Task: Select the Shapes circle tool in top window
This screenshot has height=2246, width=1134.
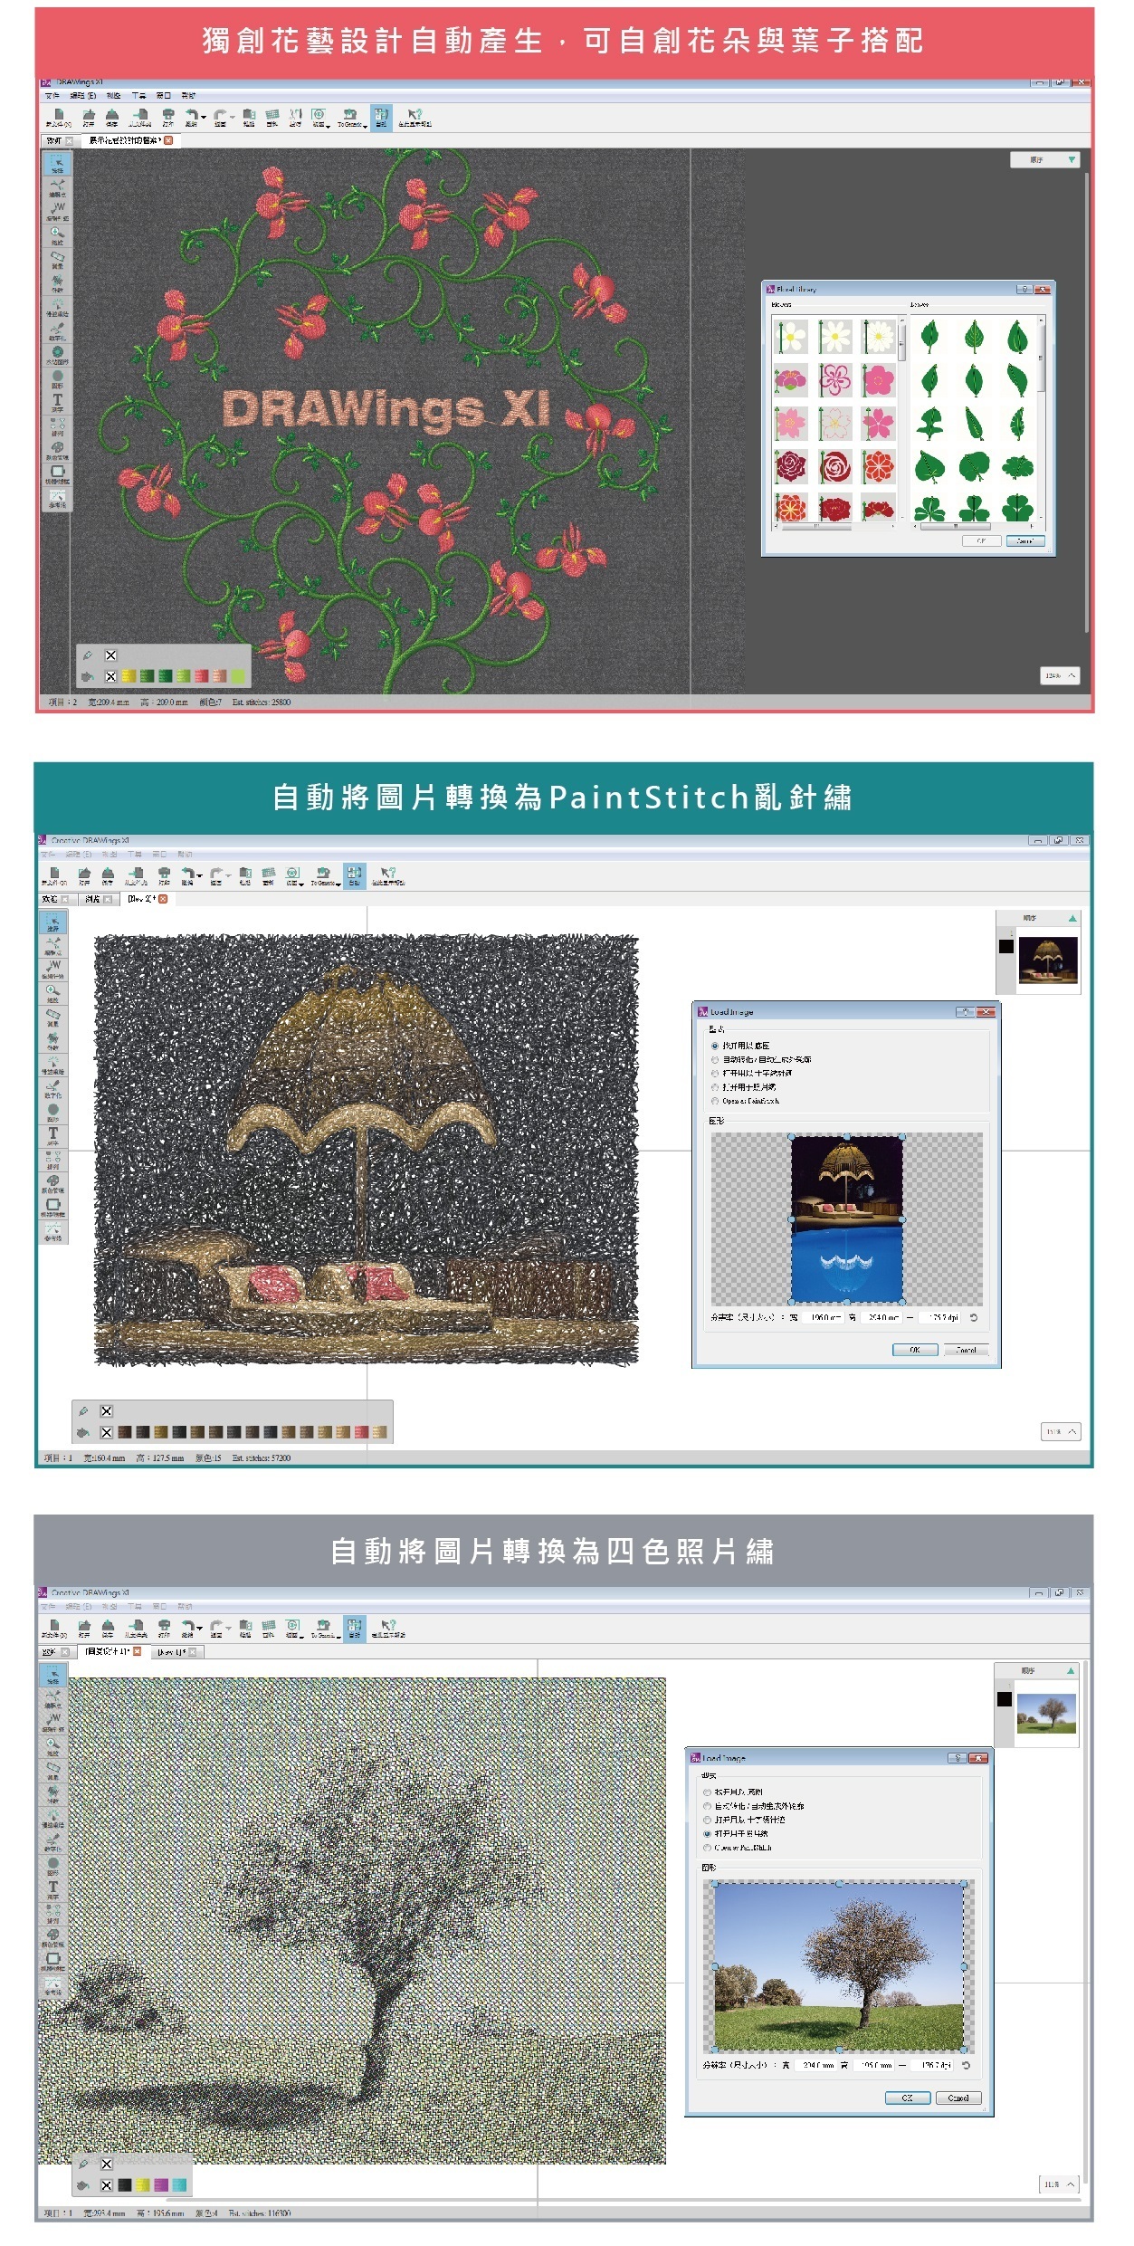Action: pos(57,378)
